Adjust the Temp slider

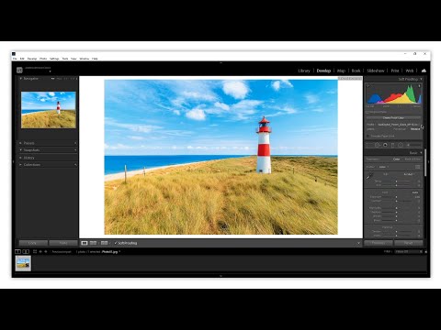click(396, 181)
